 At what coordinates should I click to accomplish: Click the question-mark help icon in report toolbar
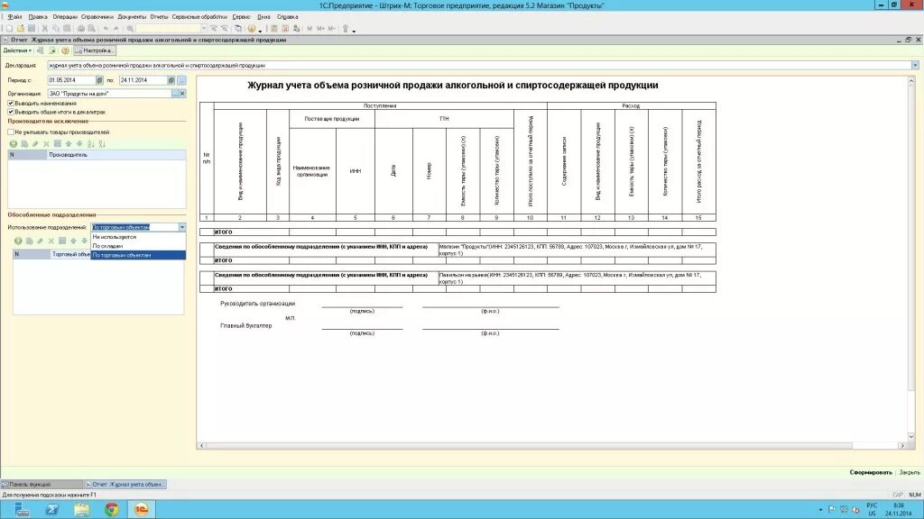pos(65,50)
